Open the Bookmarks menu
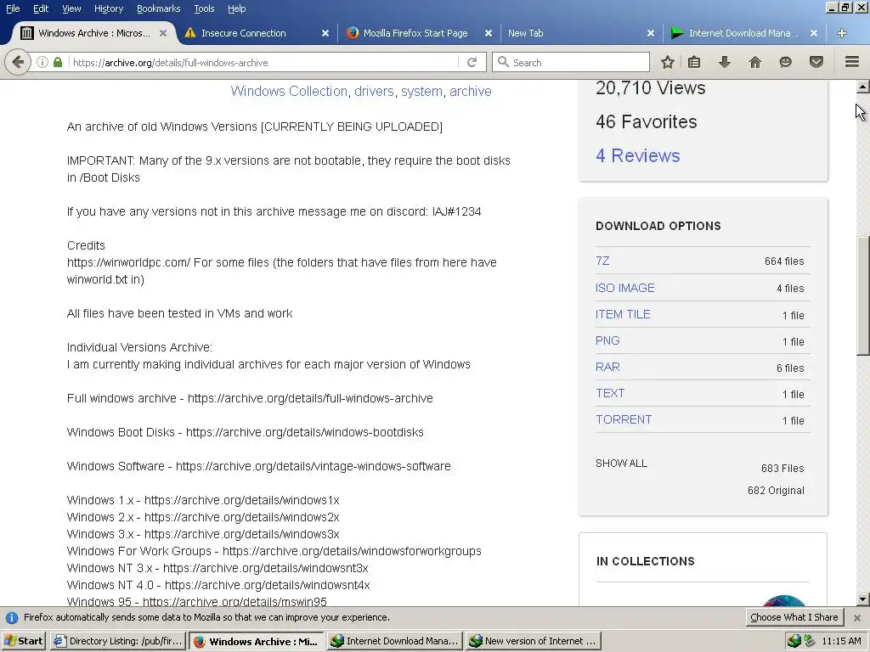This screenshot has height=652, width=870. (x=158, y=8)
